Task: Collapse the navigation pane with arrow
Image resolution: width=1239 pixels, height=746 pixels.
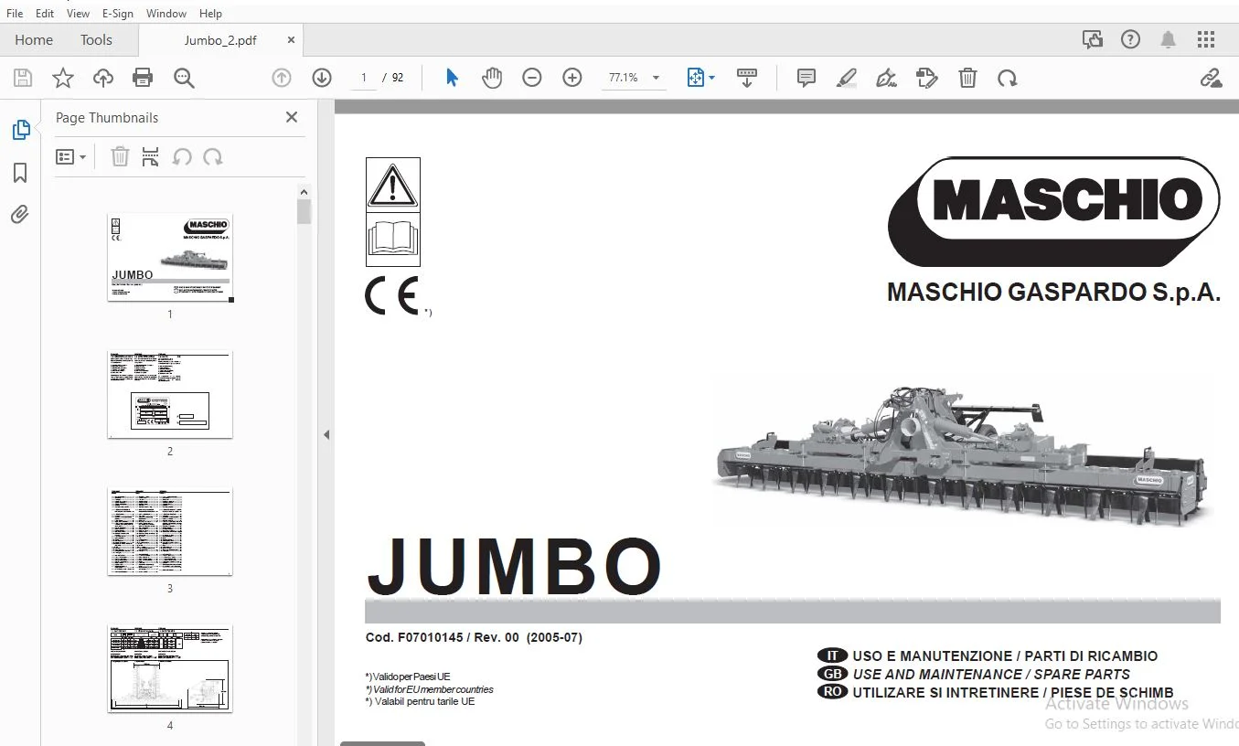Action: [326, 435]
